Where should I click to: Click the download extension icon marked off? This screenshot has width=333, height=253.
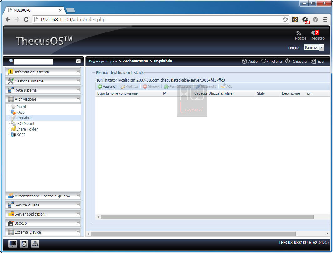tap(305, 20)
